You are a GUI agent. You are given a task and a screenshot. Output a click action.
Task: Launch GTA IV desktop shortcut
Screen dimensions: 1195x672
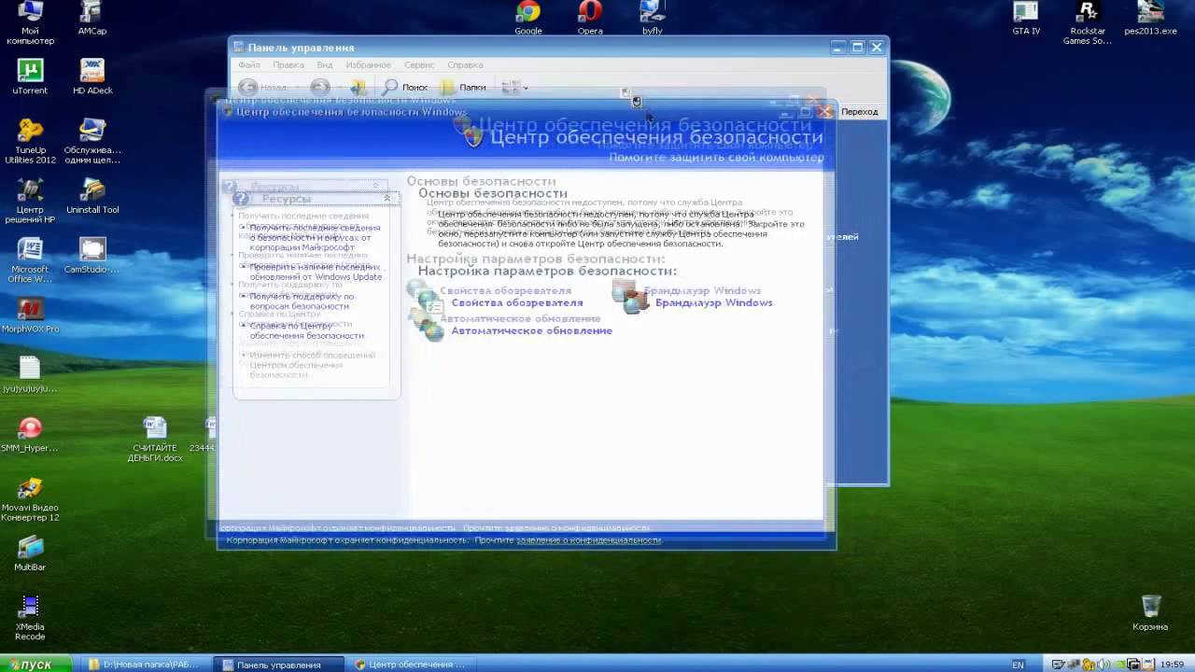(1026, 19)
